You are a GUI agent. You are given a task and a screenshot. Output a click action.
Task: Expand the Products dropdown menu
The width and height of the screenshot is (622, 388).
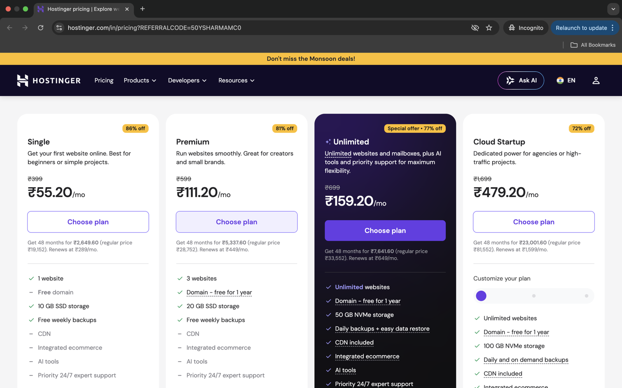click(x=140, y=81)
